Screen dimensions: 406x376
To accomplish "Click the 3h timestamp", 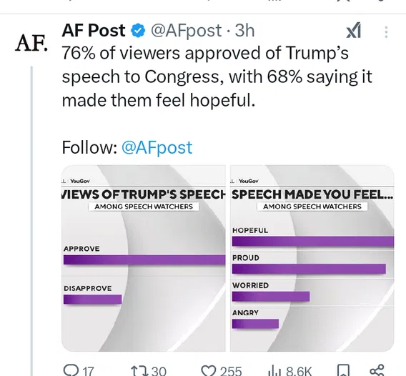I will tap(244, 31).
